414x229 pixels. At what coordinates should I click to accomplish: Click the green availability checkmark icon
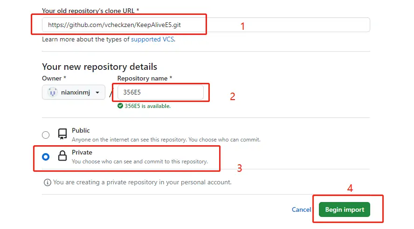pyautogui.click(x=120, y=106)
